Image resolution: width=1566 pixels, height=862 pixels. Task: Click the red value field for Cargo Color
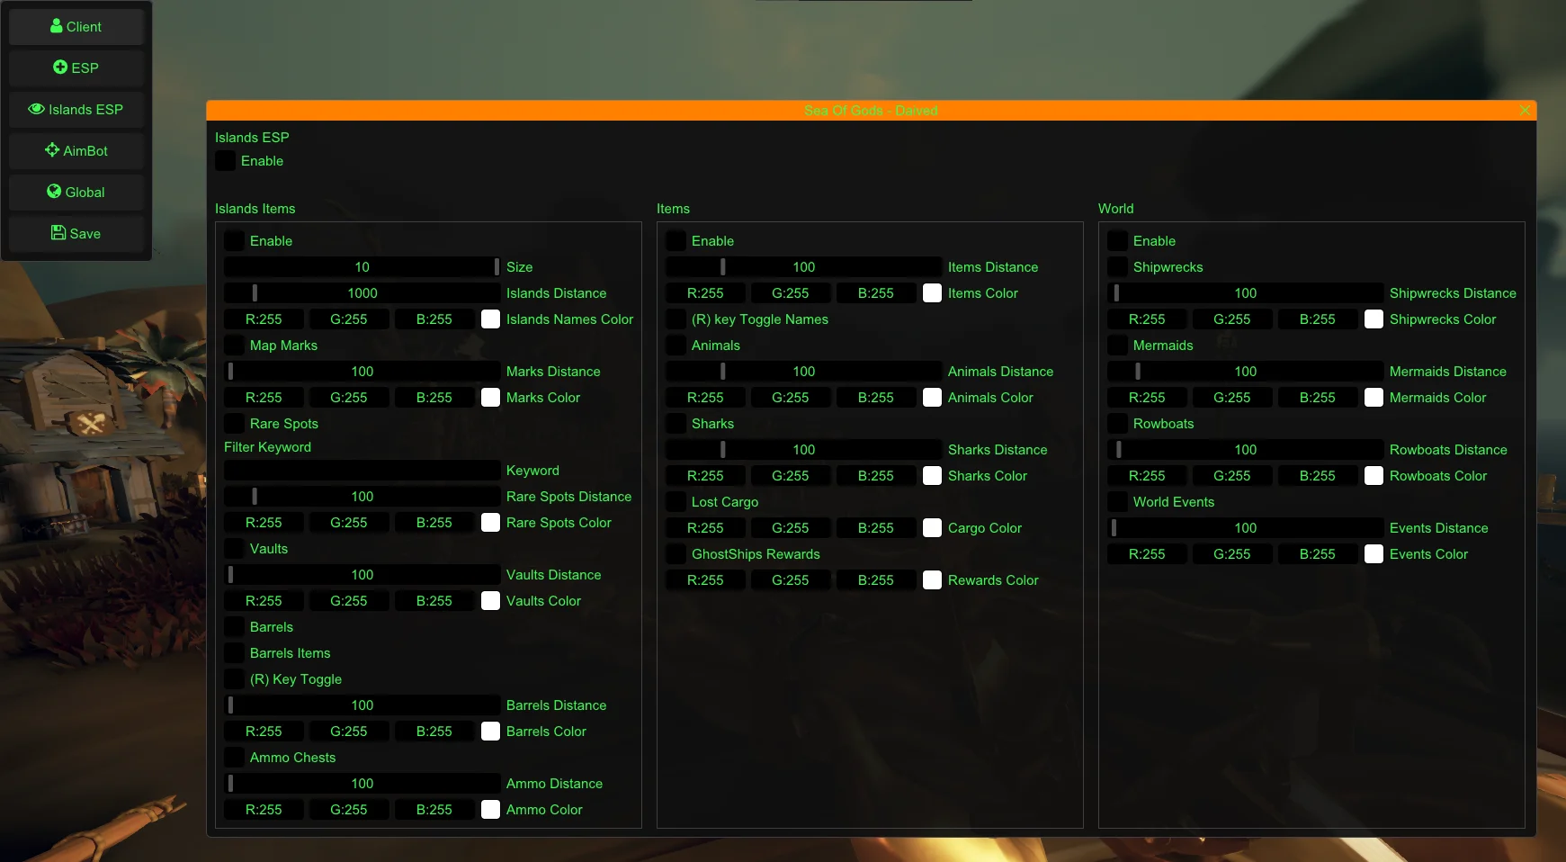(x=705, y=528)
